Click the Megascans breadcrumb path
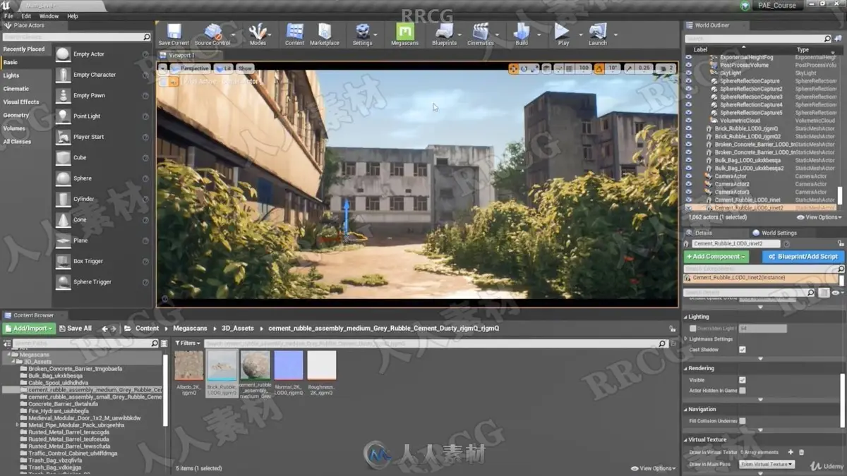Viewport: 847px width, 476px height. [x=188, y=329]
